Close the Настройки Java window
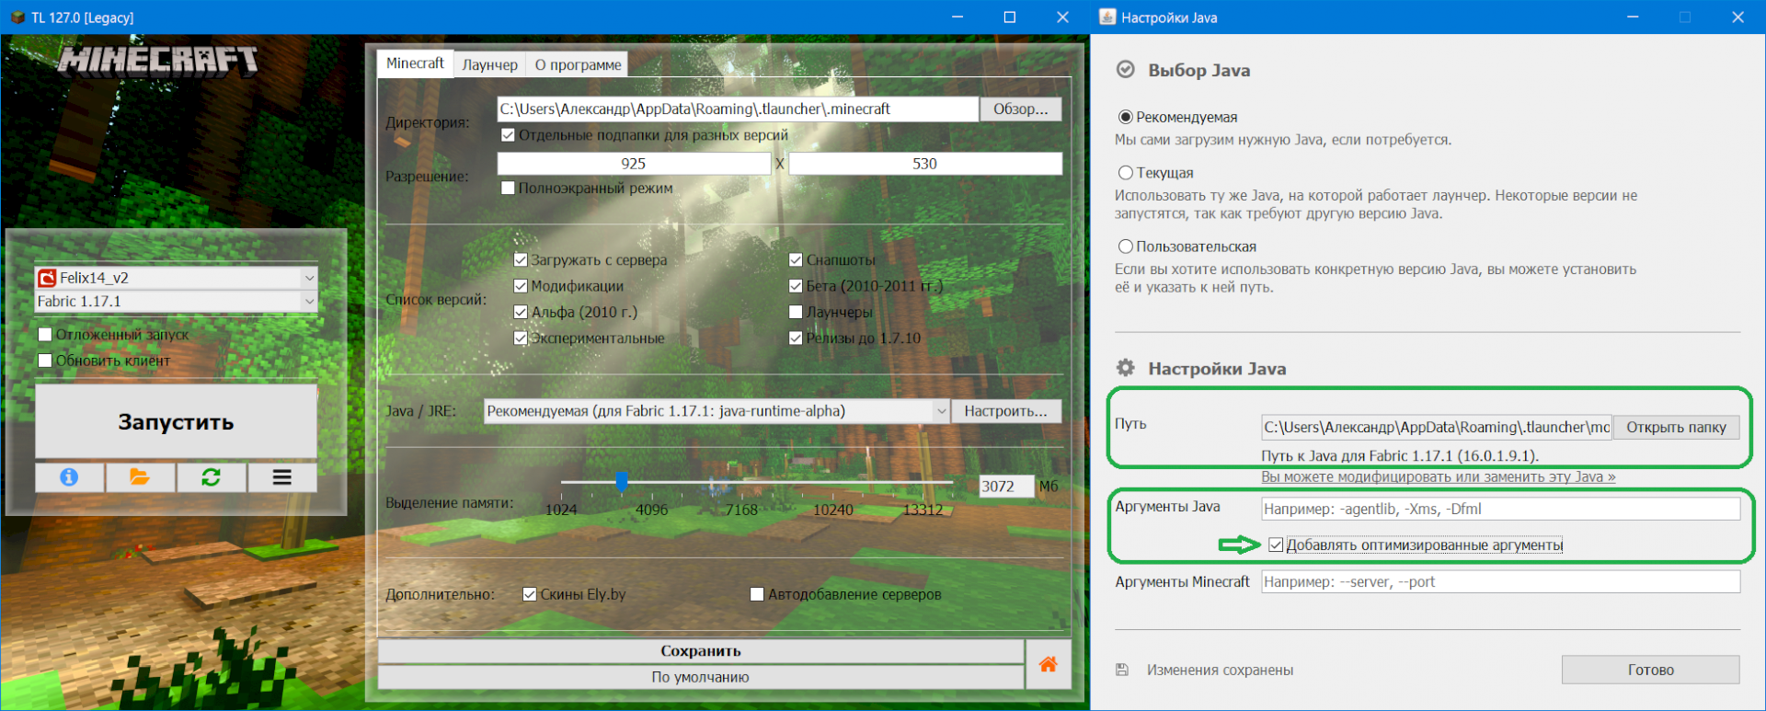Viewport: 1766px width, 711px height. pyautogui.click(x=1737, y=17)
